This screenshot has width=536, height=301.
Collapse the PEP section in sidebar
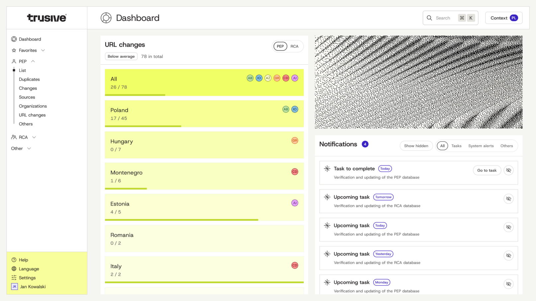coord(33,61)
